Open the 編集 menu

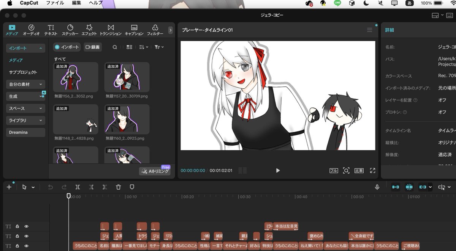[76, 3]
